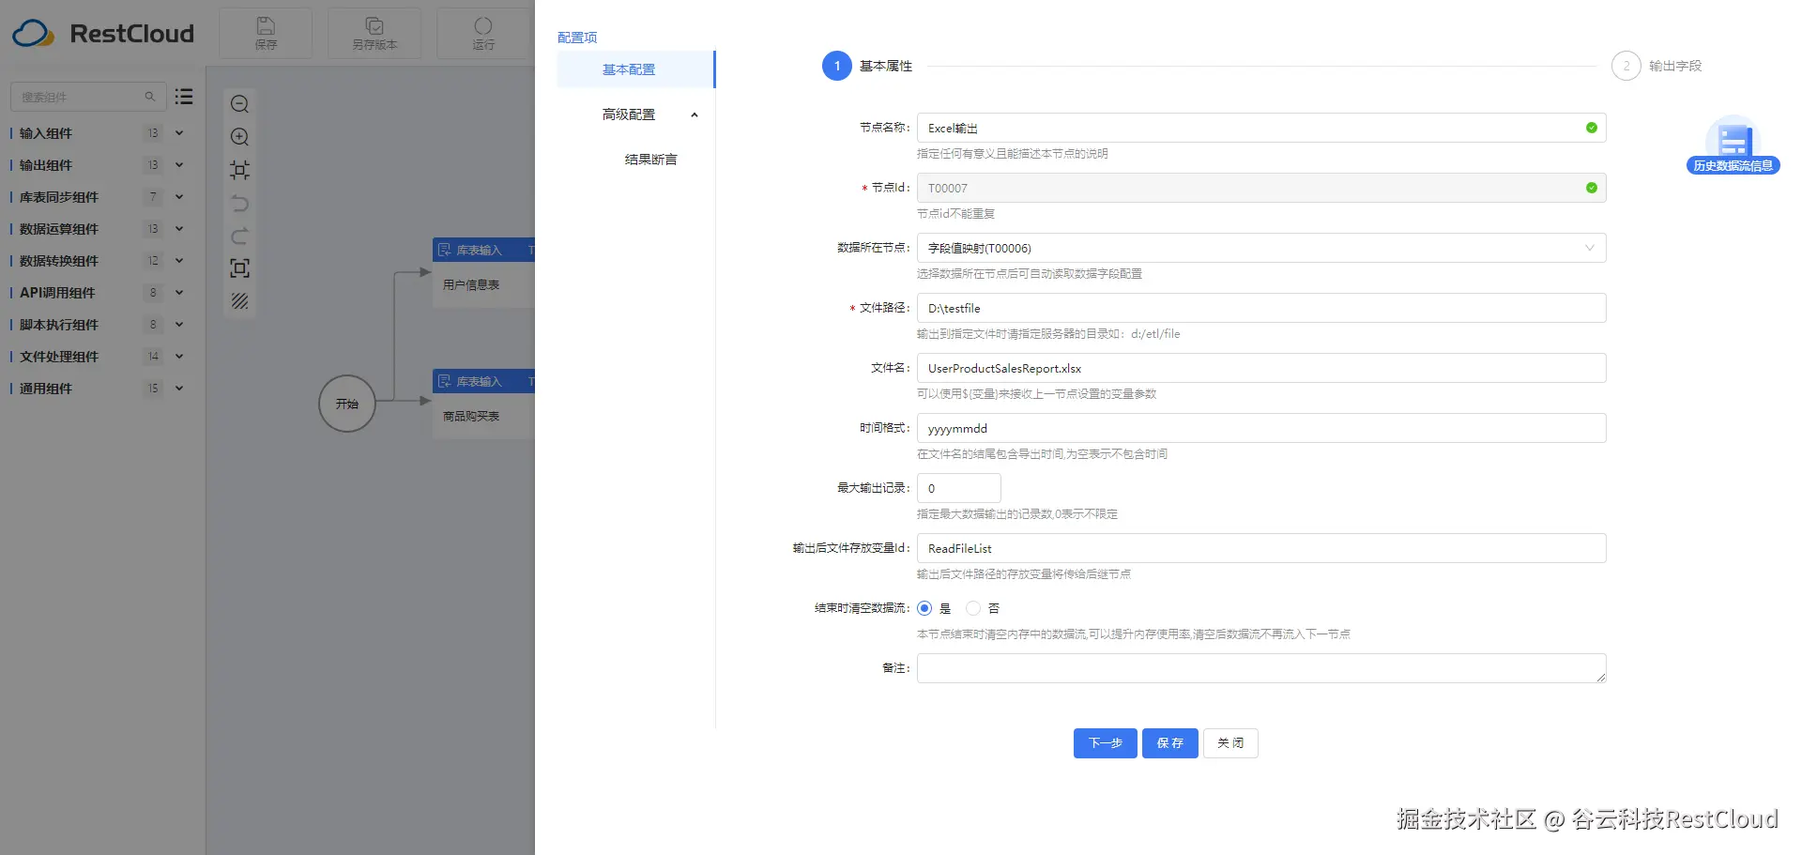Click the 用户信息表 库表输入 node icon

[445, 250]
